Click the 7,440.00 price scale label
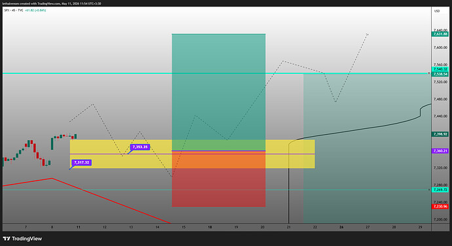The image size is (452, 246). point(440,116)
